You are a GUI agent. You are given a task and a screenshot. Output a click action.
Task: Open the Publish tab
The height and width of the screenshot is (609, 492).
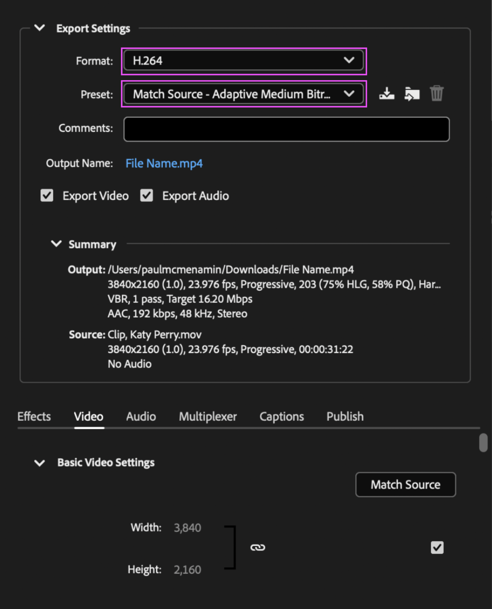coord(344,416)
